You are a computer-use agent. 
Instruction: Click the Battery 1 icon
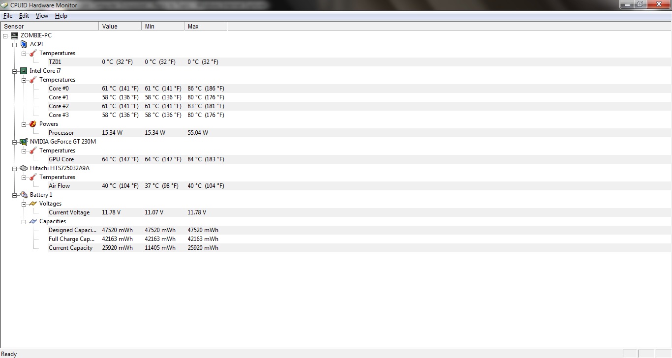[x=24, y=195]
